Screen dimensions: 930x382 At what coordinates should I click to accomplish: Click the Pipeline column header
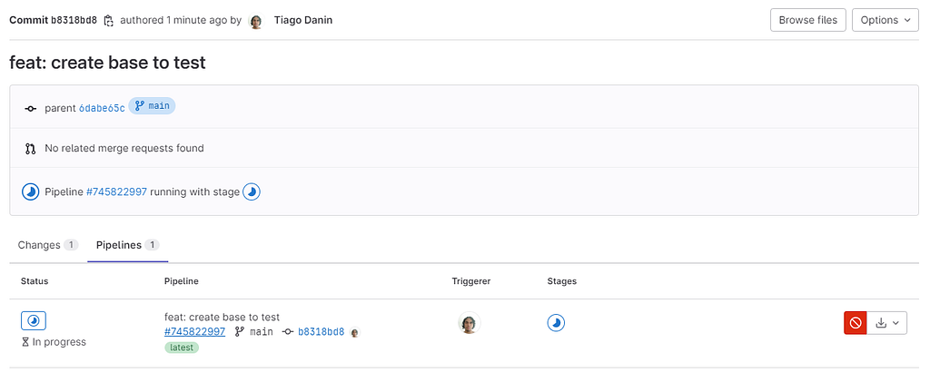[x=182, y=281]
